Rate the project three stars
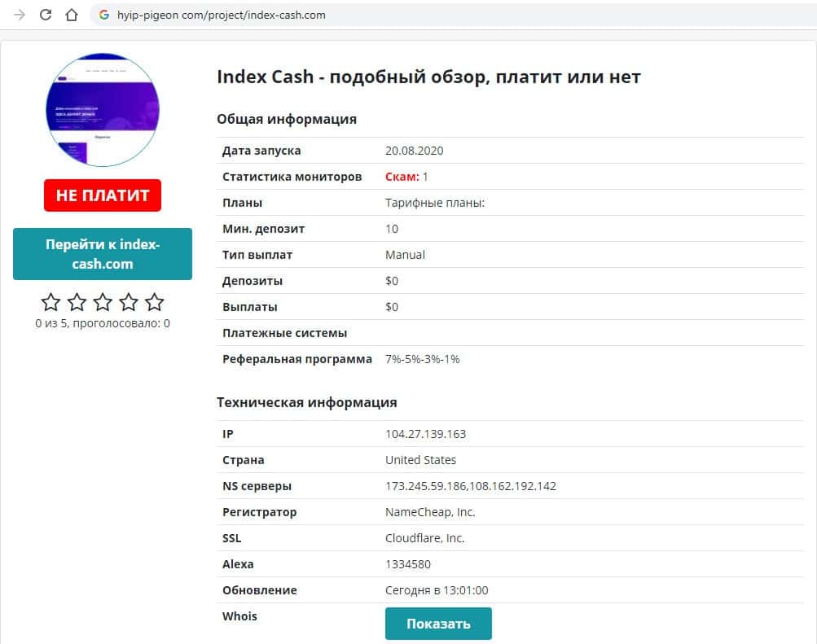817x644 pixels. tap(103, 302)
